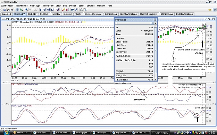217x135 pixels.
Task: Open the Windows Start orb
Action: [6, 133]
